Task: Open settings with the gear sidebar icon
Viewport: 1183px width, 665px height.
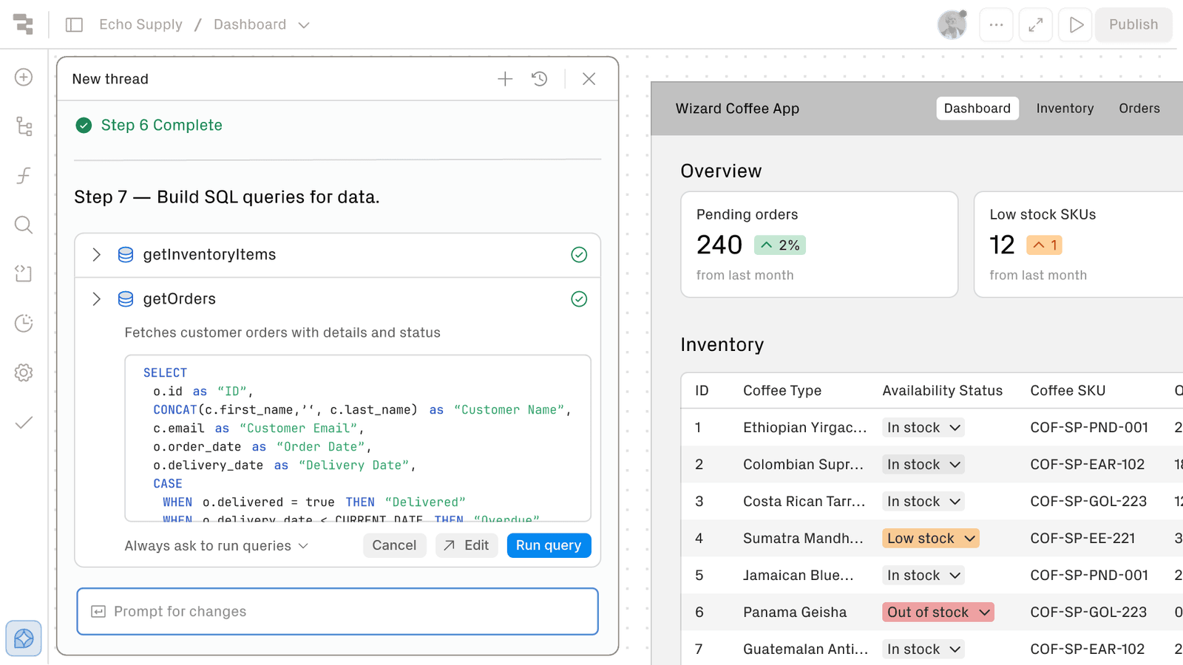Action: click(24, 372)
